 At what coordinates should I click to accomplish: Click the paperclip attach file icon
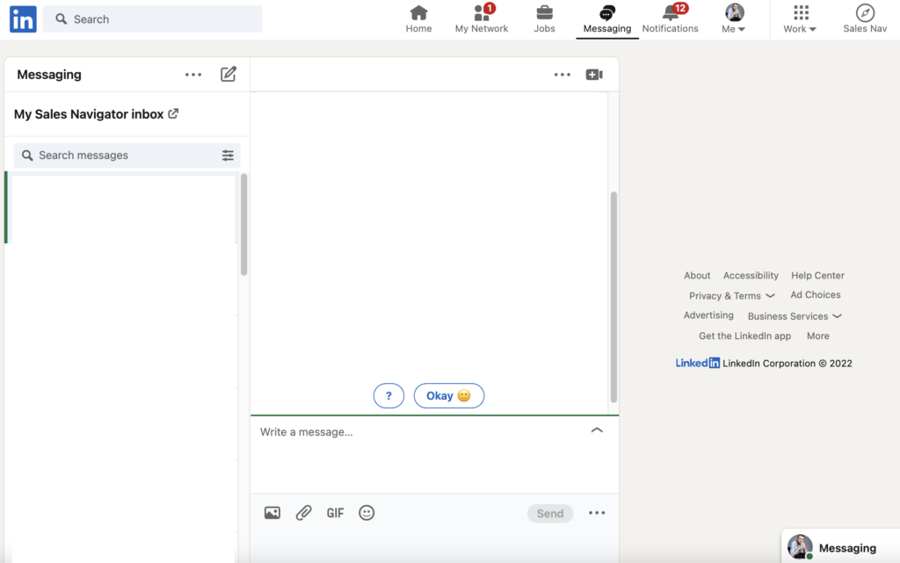(x=303, y=513)
